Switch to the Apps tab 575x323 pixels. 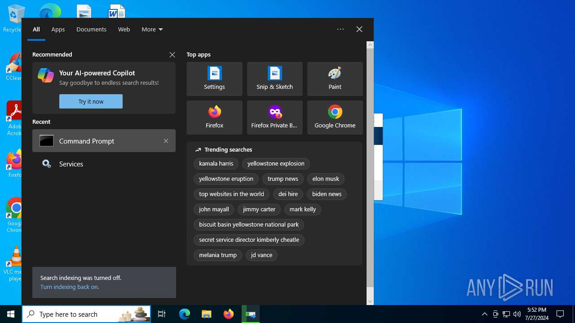pos(58,29)
